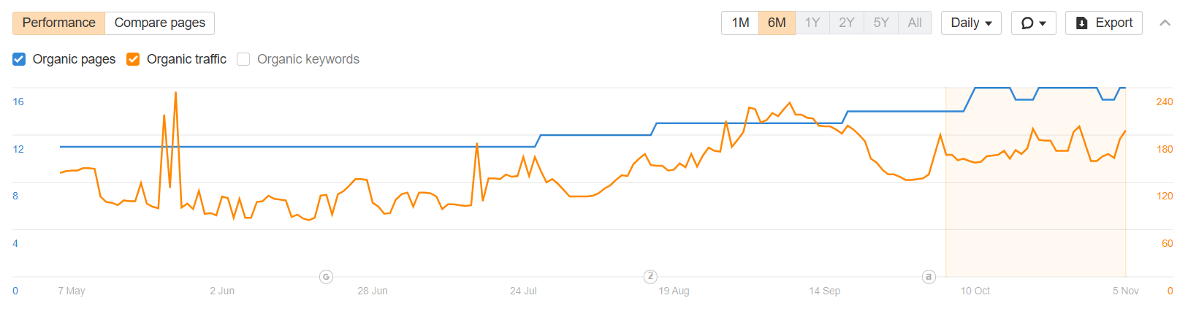Switch to the Compare pages tab
The height and width of the screenshot is (325, 1188).
point(160,23)
